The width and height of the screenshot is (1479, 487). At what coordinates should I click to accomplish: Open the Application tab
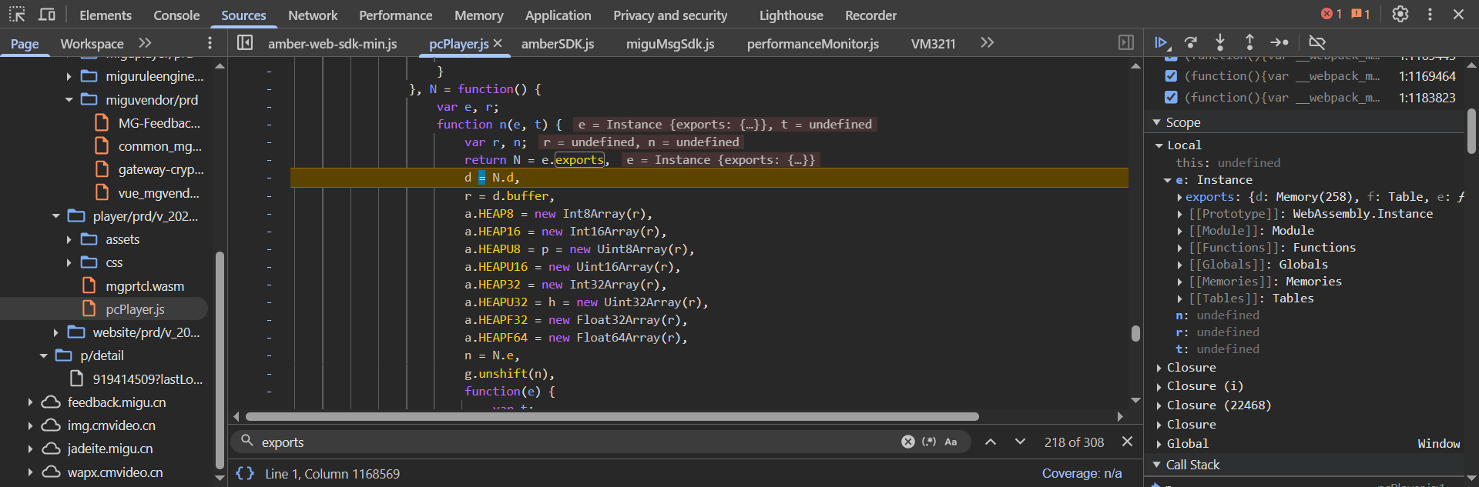click(558, 15)
